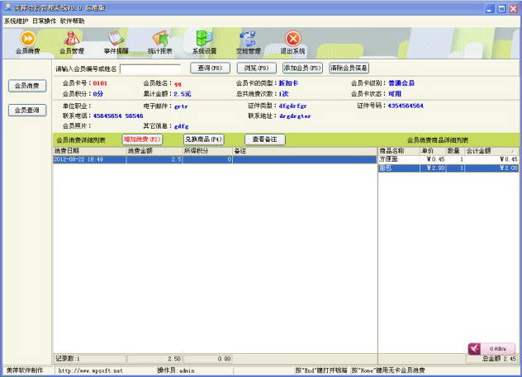
Task: Click the address value drgdrgter
Action: (x=295, y=116)
